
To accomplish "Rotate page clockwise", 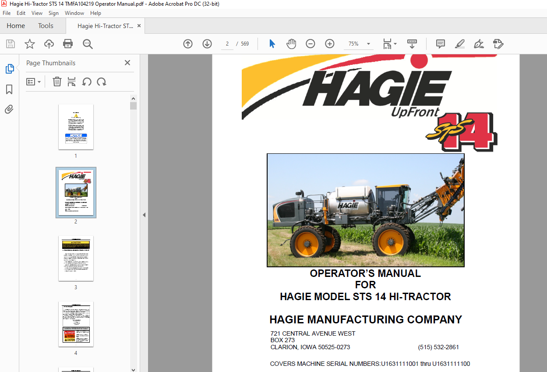I will 102,81.
